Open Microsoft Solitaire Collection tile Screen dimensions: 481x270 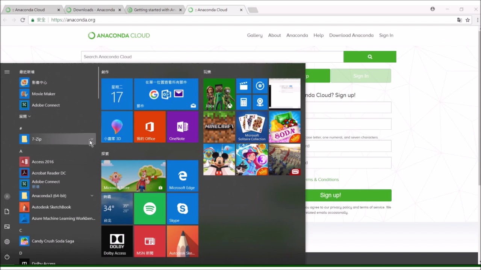pyautogui.click(x=252, y=127)
